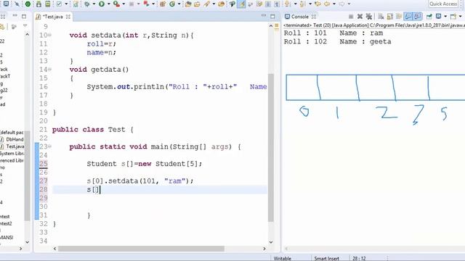Toggle Show Console on standard error change
Viewport: 465px width, 261px height.
click(x=417, y=17)
